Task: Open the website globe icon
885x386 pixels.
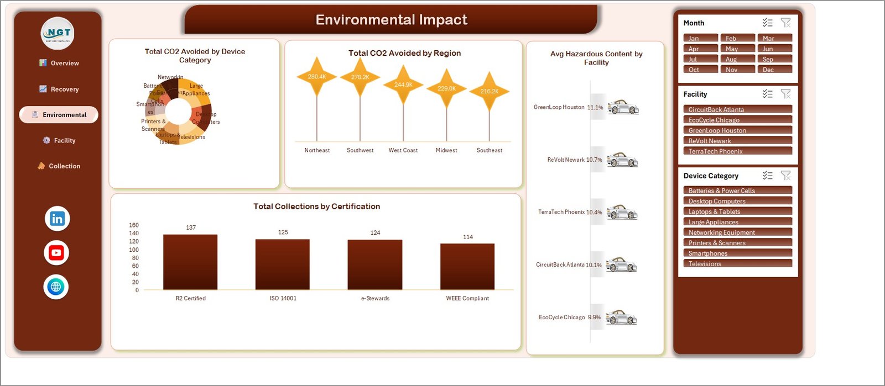Action: tap(56, 287)
